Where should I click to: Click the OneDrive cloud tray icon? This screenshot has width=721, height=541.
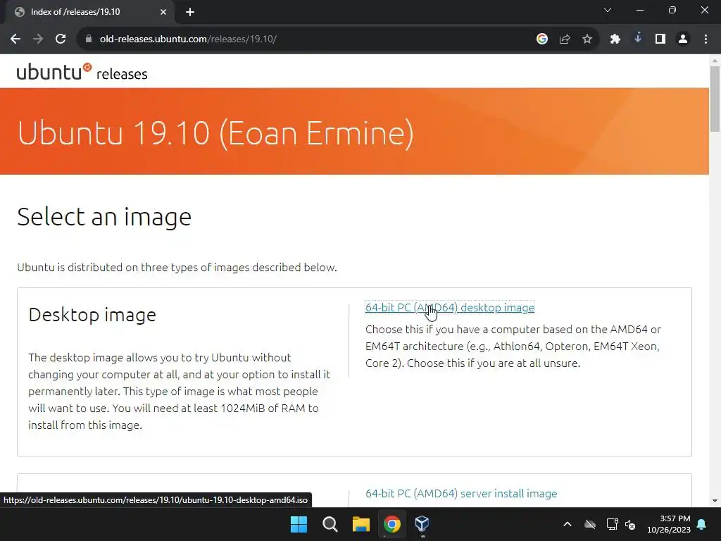pyautogui.click(x=590, y=524)
